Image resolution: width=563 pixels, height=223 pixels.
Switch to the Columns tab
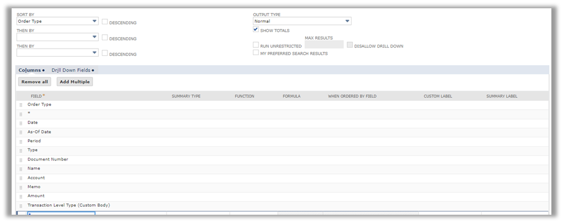31,70
